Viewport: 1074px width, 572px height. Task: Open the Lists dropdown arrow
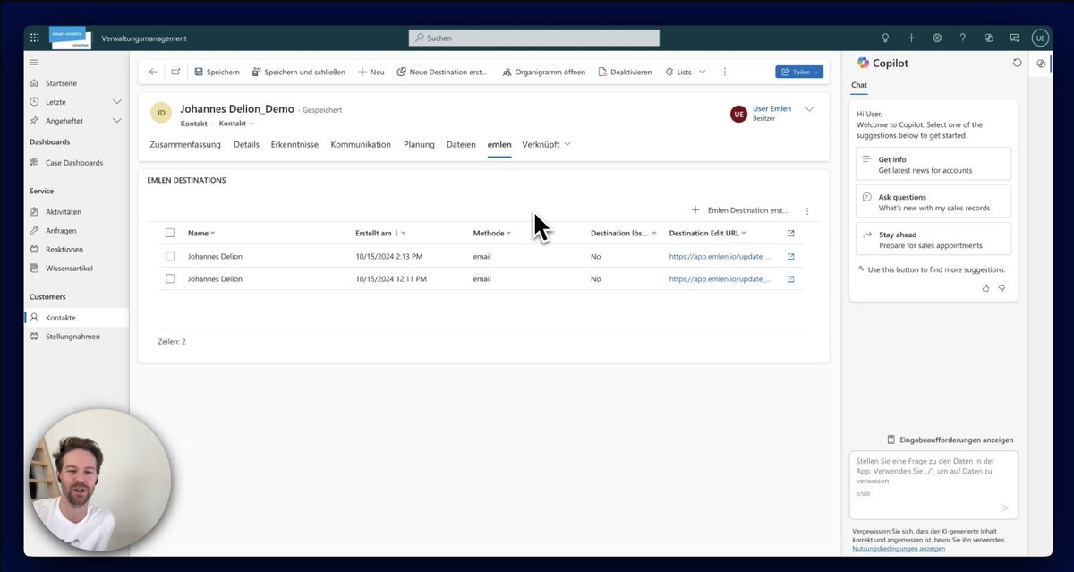point(702,72)
